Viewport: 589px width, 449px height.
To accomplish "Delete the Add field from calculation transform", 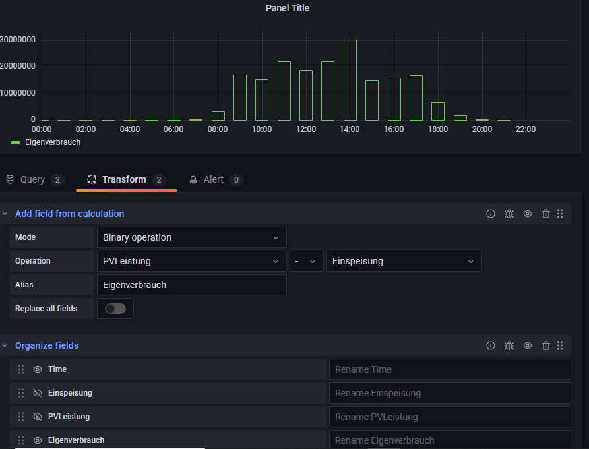I will (546, 214).
